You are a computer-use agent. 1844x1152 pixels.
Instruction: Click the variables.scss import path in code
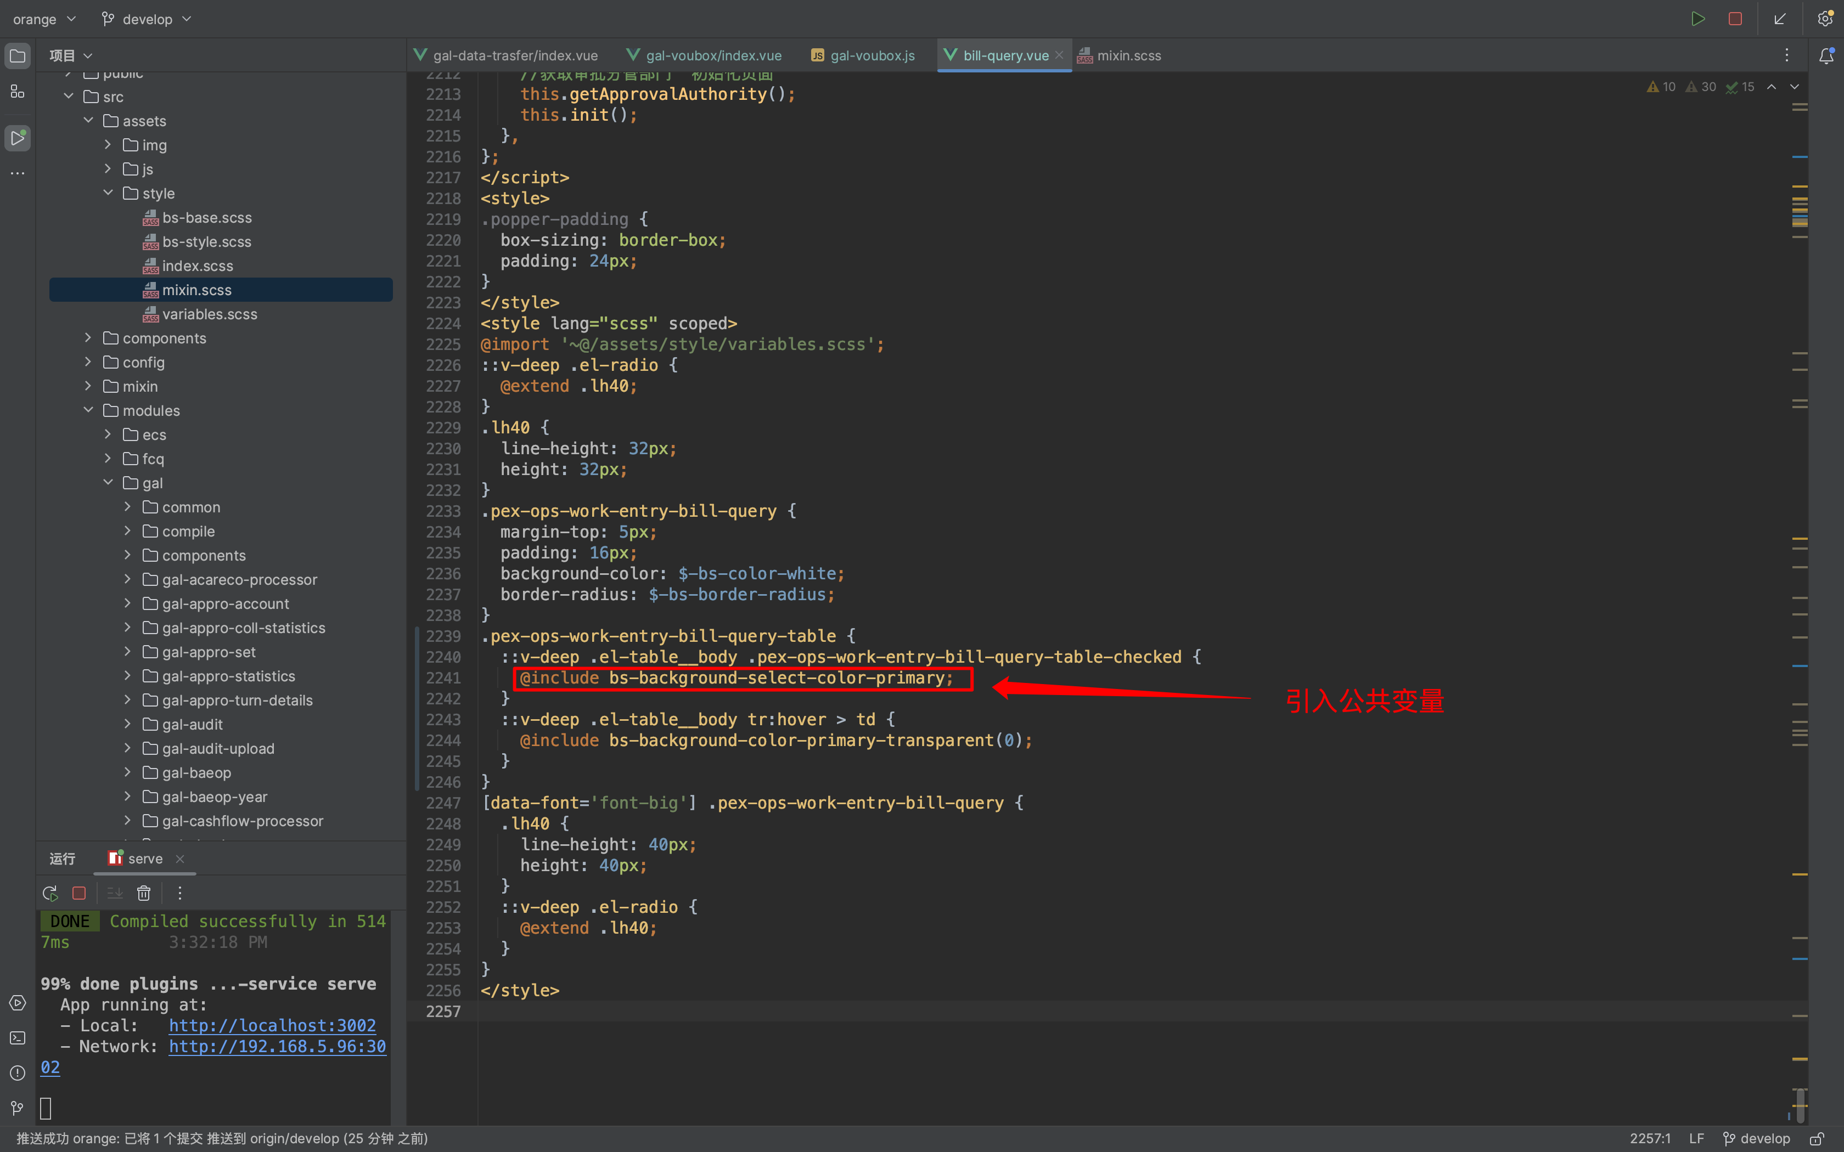(722, 345)
